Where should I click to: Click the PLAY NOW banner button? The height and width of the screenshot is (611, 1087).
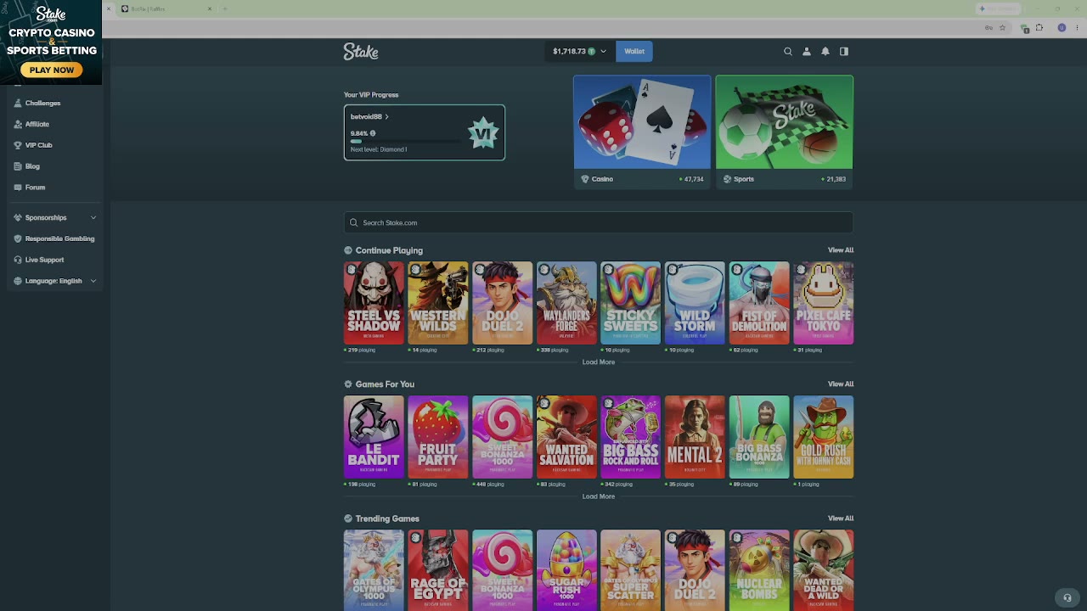[x=51, y=70]
